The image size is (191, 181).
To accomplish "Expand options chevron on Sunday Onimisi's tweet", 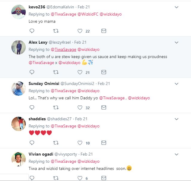I will [176, 84].
